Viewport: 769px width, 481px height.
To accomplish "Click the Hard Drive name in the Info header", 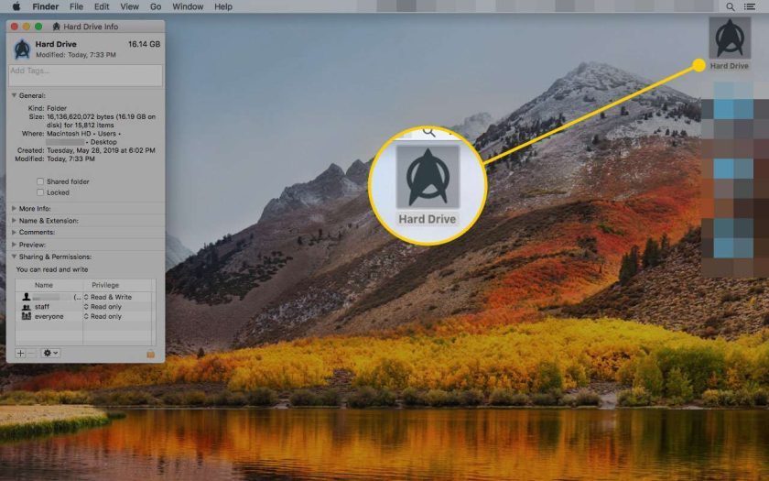I will click(x=56, y=44).
